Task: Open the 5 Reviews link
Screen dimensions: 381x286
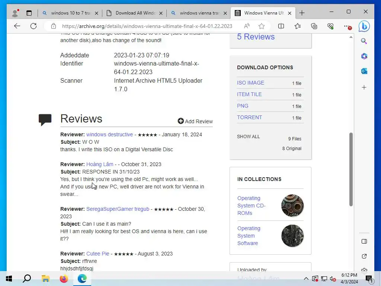Action: [x=256, y=37]
